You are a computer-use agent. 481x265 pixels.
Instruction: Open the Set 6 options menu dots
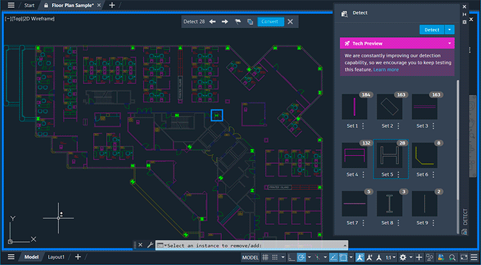point(433,174)
